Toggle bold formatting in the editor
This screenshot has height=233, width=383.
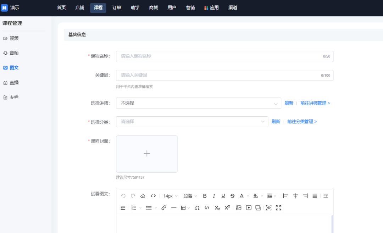coord(205,196)
